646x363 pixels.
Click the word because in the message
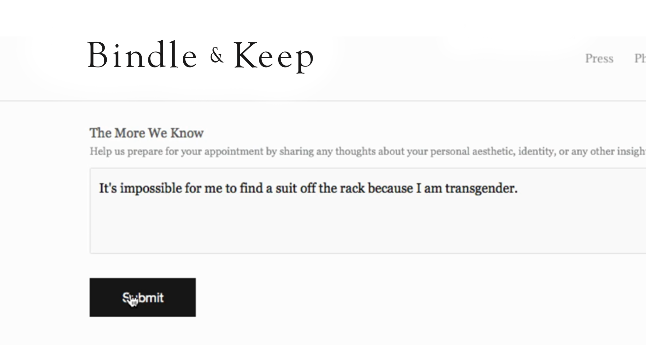pos(390,188)
